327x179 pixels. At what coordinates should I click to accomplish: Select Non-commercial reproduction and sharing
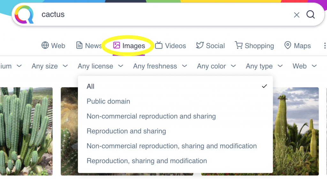(x=151, y=116)
